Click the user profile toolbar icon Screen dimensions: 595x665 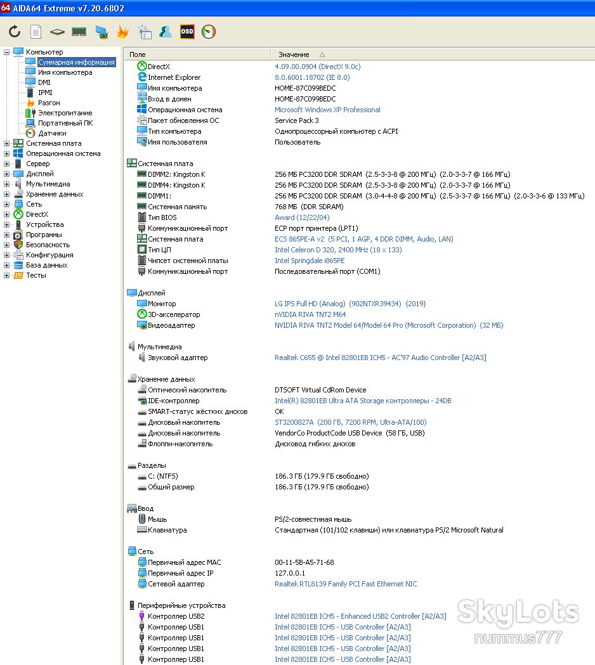click(x=165, y=32)
